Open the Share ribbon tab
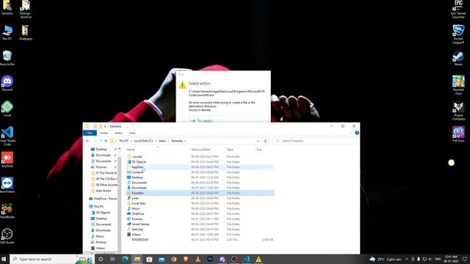470x264 pixels. (118, 133)
